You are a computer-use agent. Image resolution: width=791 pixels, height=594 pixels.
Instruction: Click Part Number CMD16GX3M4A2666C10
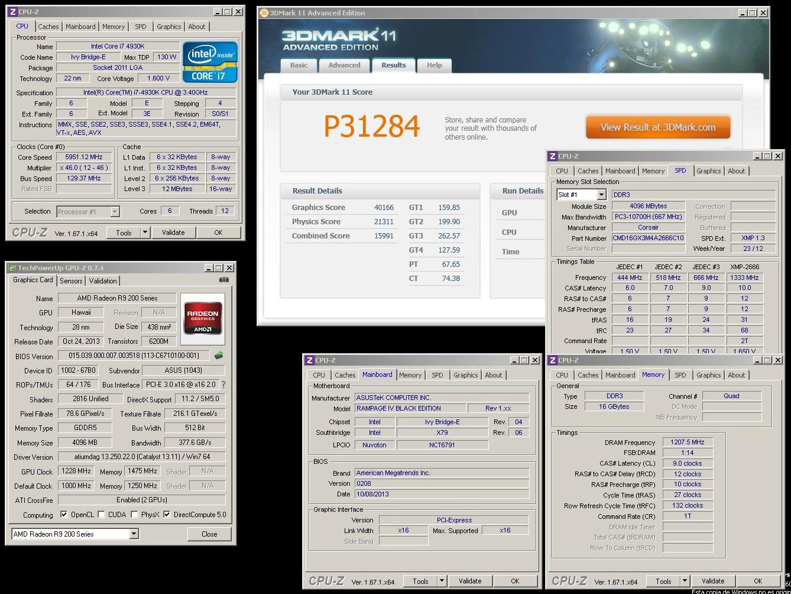tap(649, 238)
